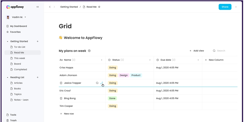Open the To-do List page
This screenshot has width=244, height=122.
point(18,47)
